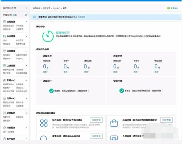The image size is (182, 145).
Task: Collapse the 货源中心 section chevron
Action: tap(26, 98)
